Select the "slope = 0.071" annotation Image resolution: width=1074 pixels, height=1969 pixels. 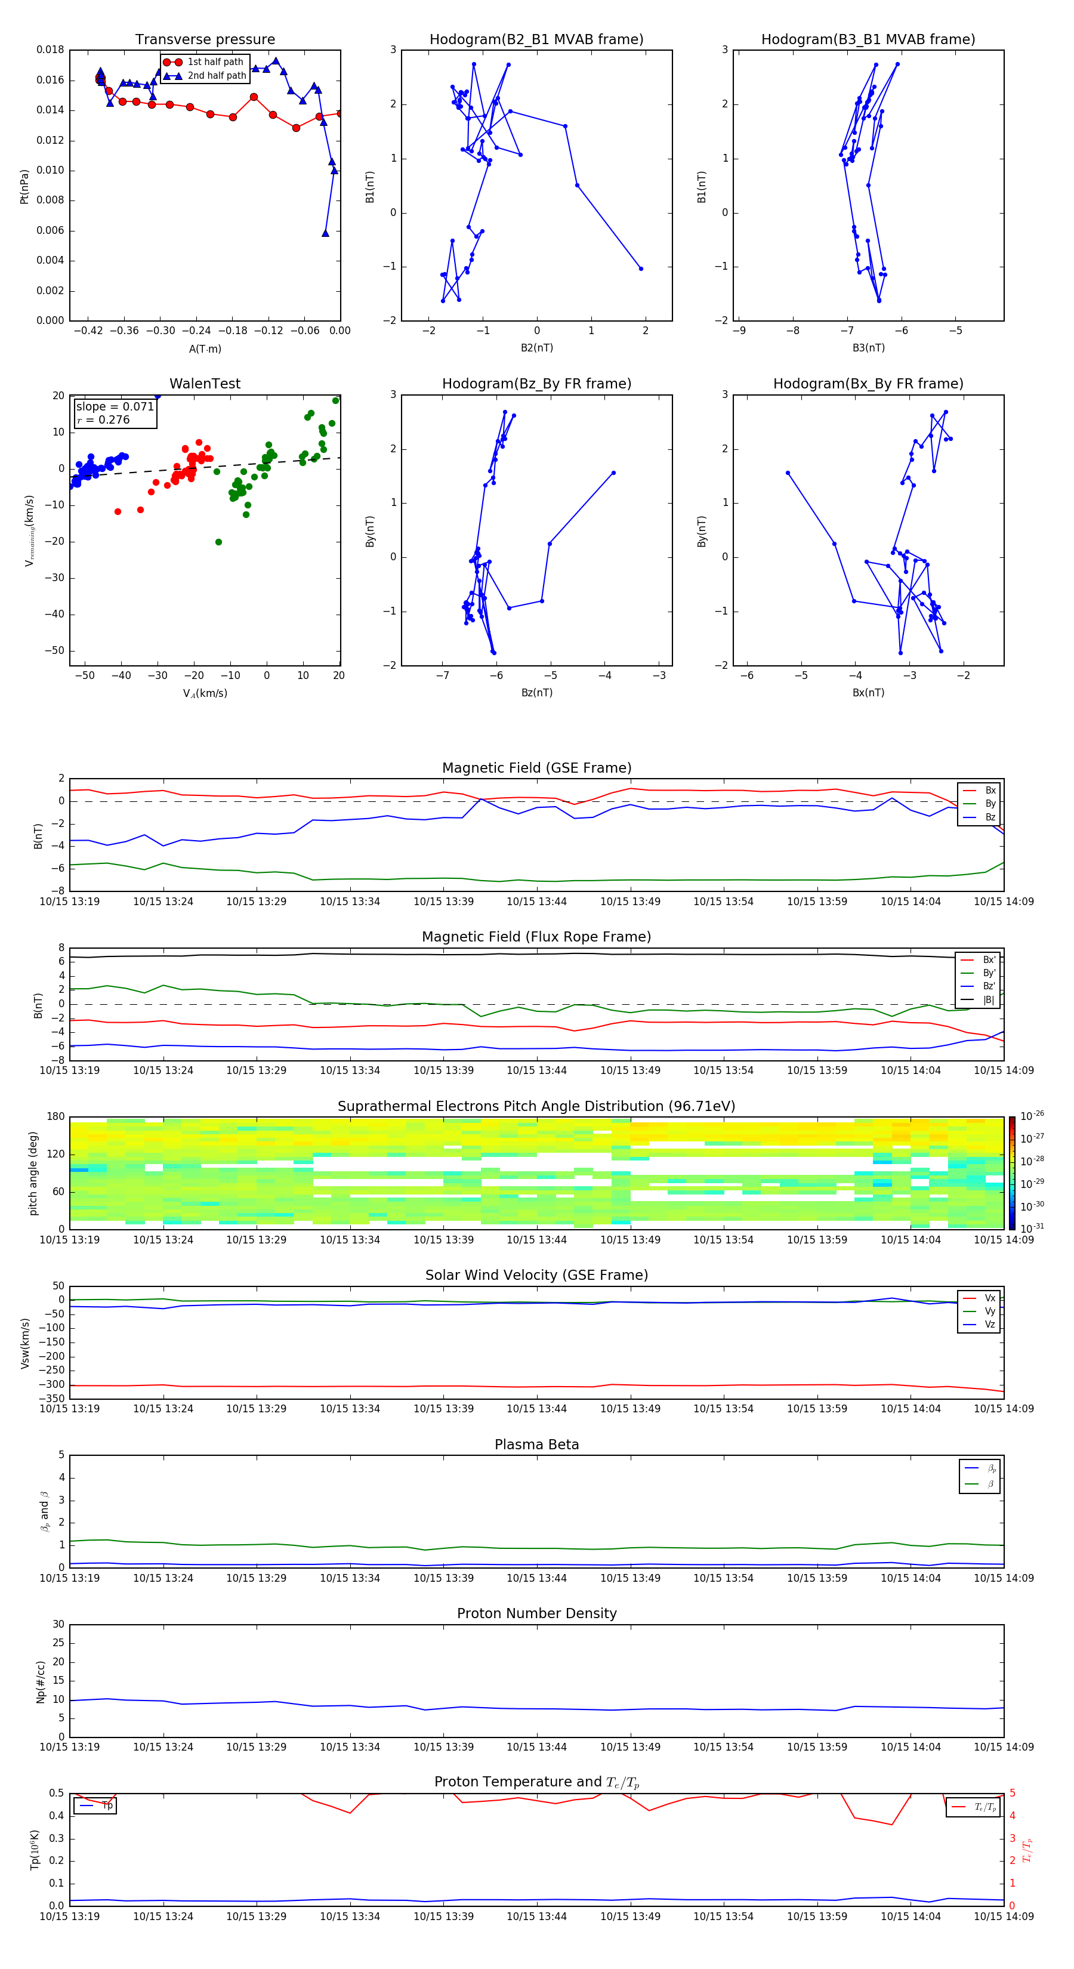click(115, 407)
